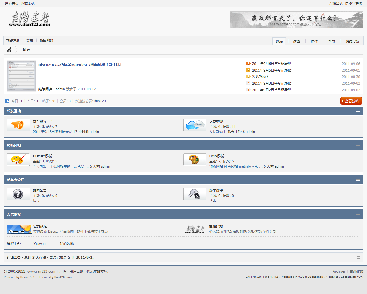Image resolution: width=367 pixels, height=294 pixels.
Task: Open latest post 物流网站 红色风格 metinfo
Action: click(x=236, y=166)
